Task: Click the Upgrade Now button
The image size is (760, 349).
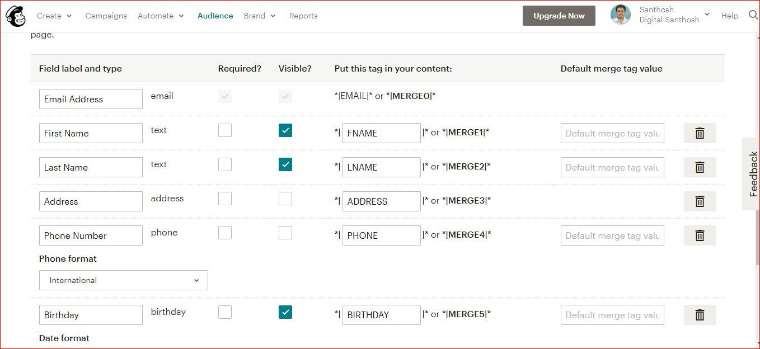Action: 559,16
